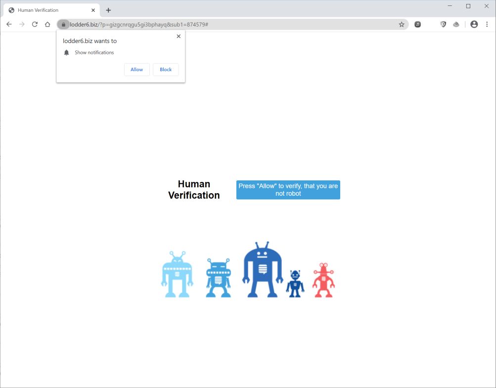The height and width of the screenshot is (388, 496).
Task: Maximize the browser window
Action: tap(468, 6)
